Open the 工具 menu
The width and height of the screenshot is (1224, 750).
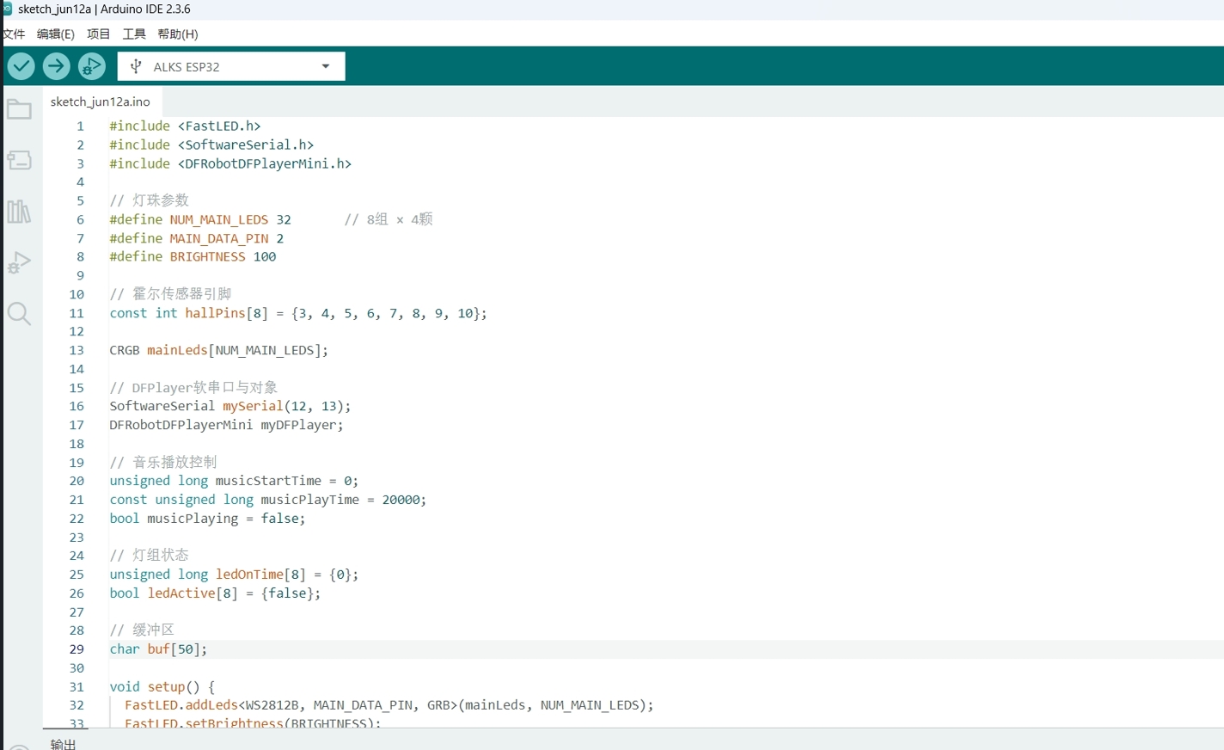134,34
